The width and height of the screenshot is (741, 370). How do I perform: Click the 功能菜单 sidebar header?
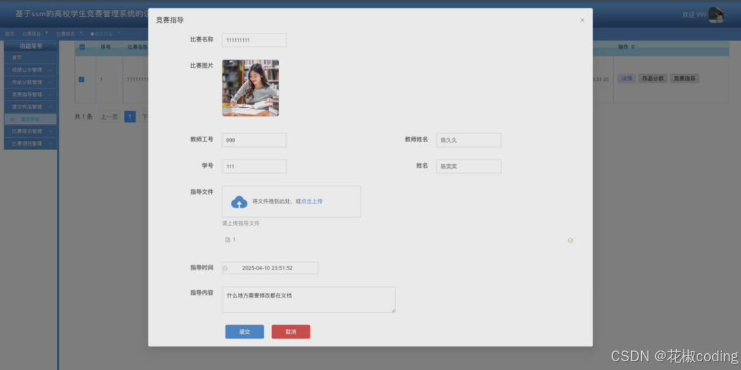click(31, 46)
